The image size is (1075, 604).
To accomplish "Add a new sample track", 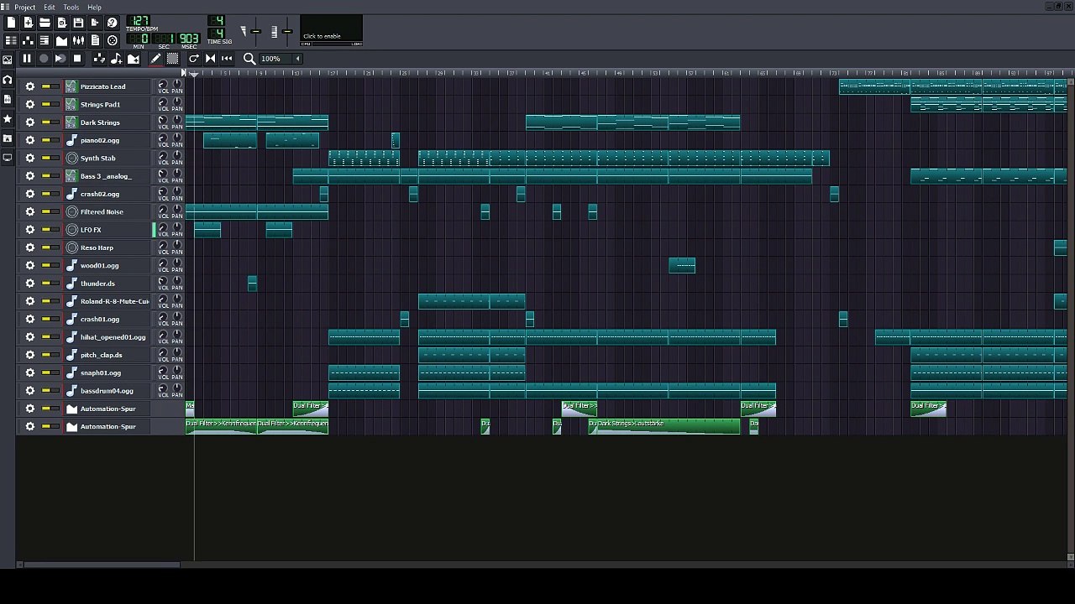I will [x=116, y=59].
